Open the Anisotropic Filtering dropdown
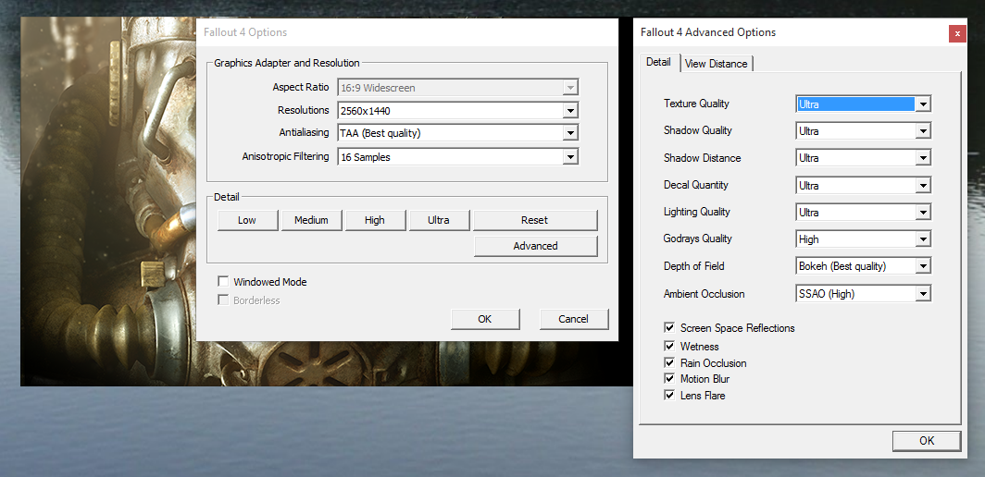The image size is (985, 477). pyautogui.click(x=457, y=157)
